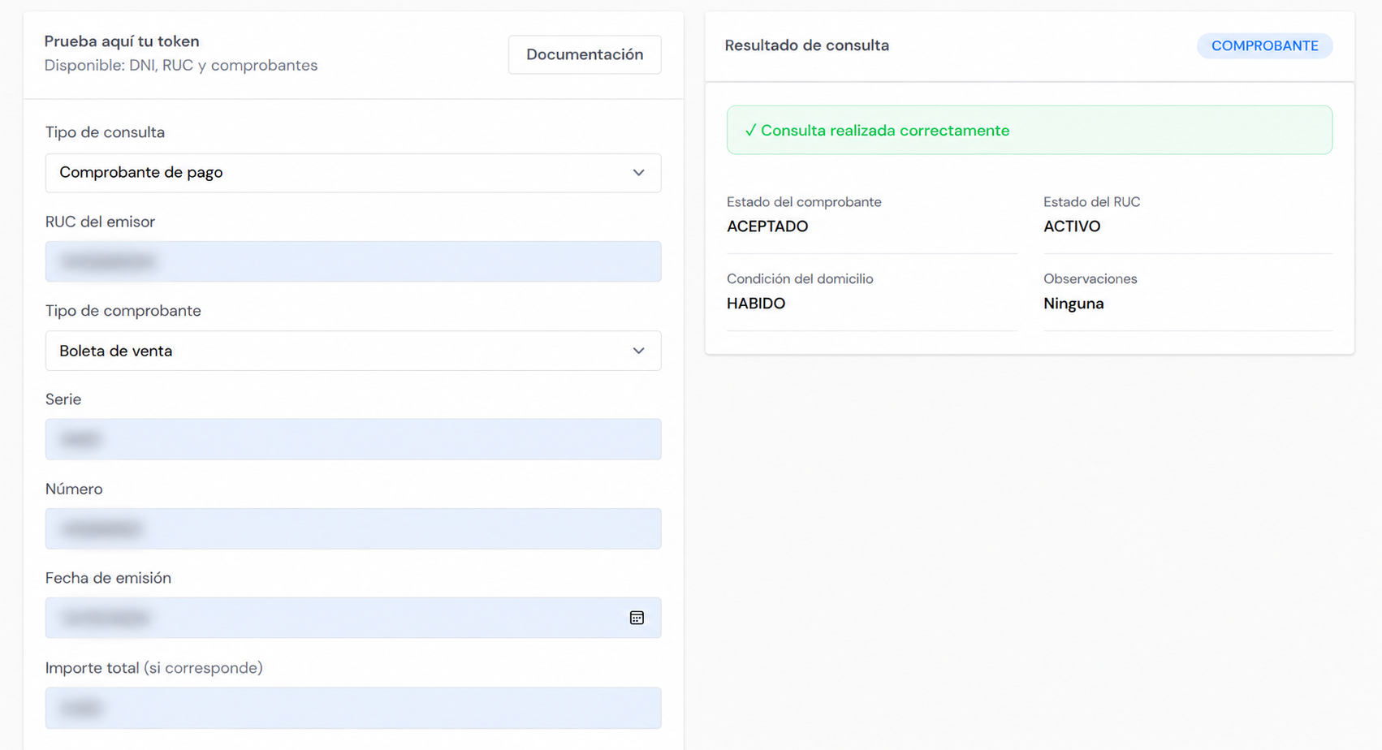Click the RUC del emisor label

coord(100,222)
